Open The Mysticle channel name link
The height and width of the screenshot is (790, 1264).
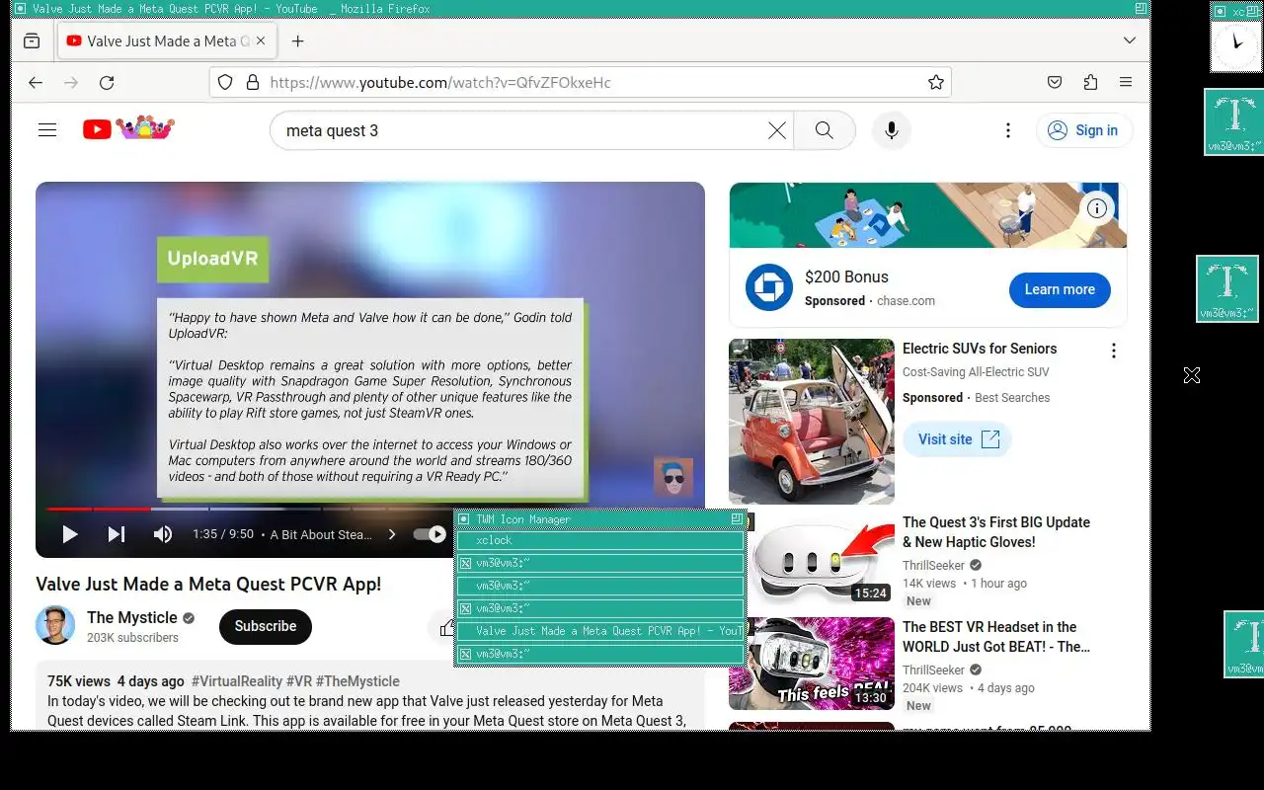coord(132,617)
